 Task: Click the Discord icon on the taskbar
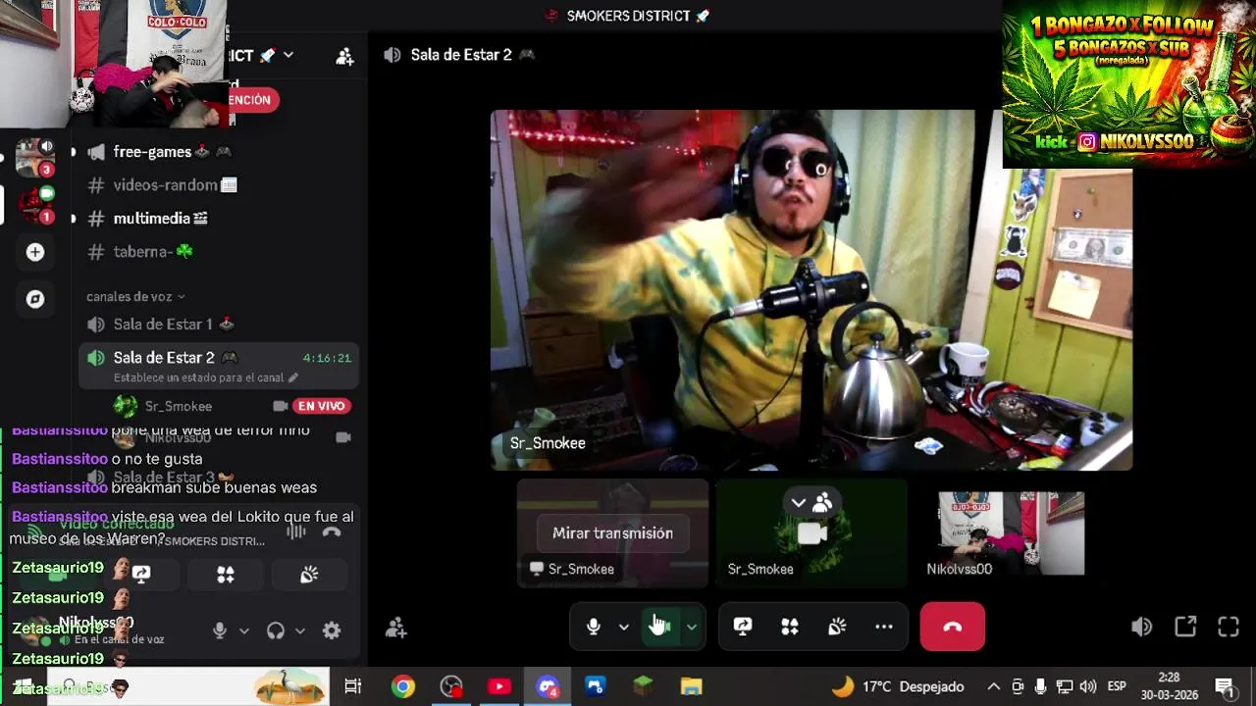pyautogui.click(x=548, y=686)
